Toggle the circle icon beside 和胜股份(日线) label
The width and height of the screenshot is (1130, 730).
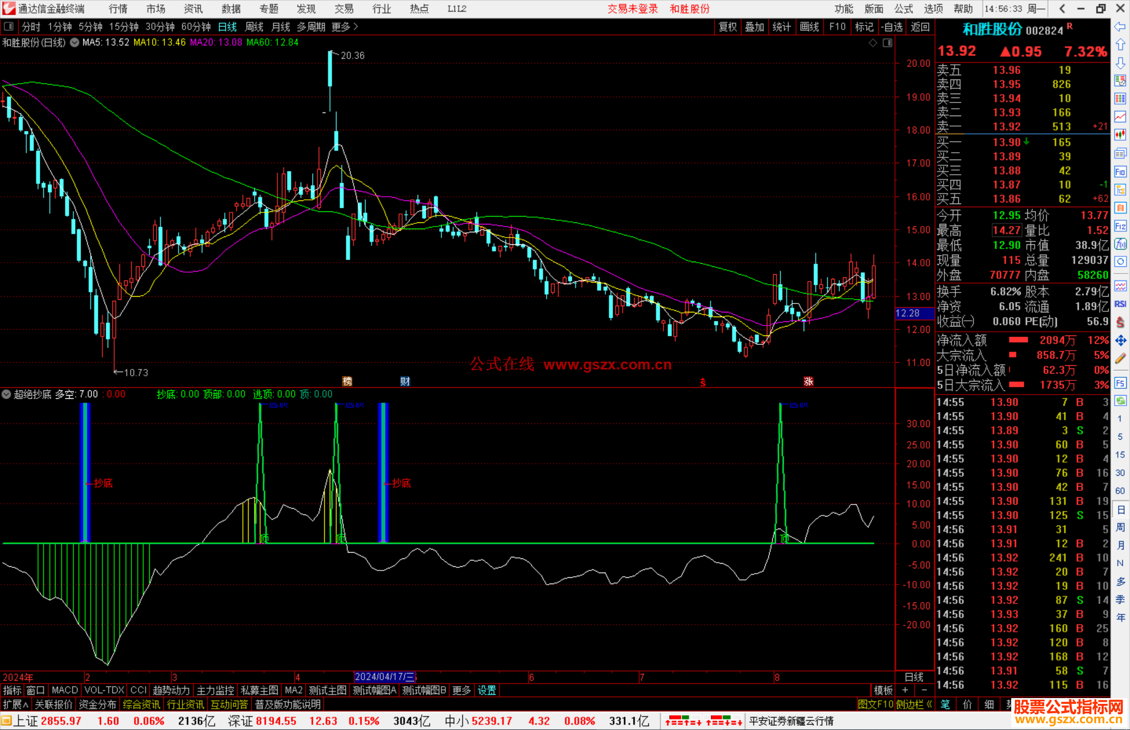(74, 42)
